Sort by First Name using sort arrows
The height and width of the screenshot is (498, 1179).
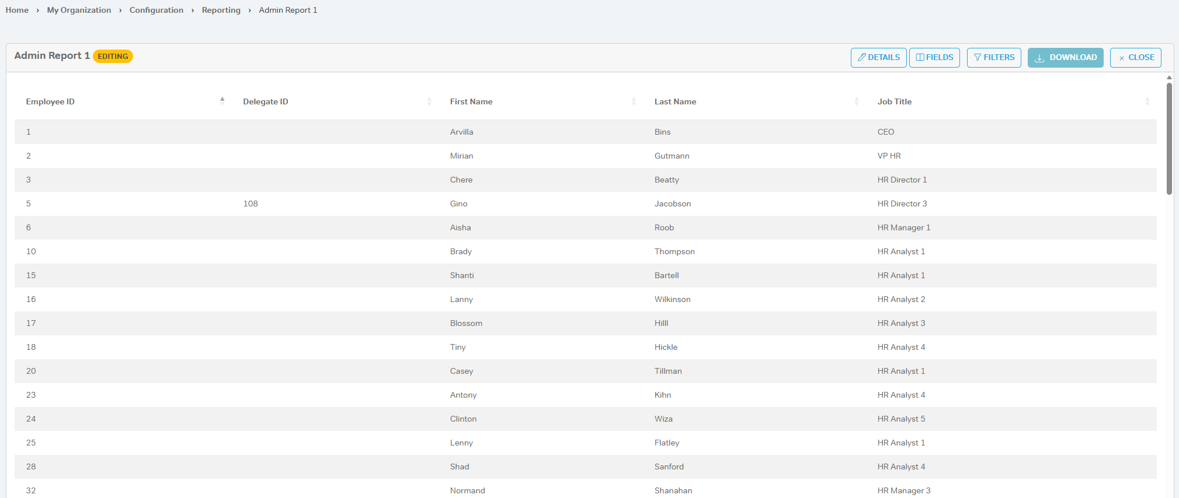[634, 101]
